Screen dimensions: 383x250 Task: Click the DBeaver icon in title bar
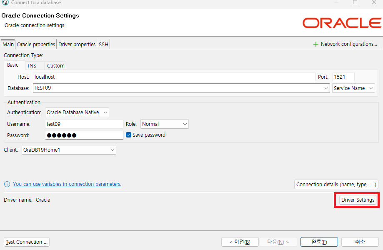click(x=5, y=2)
